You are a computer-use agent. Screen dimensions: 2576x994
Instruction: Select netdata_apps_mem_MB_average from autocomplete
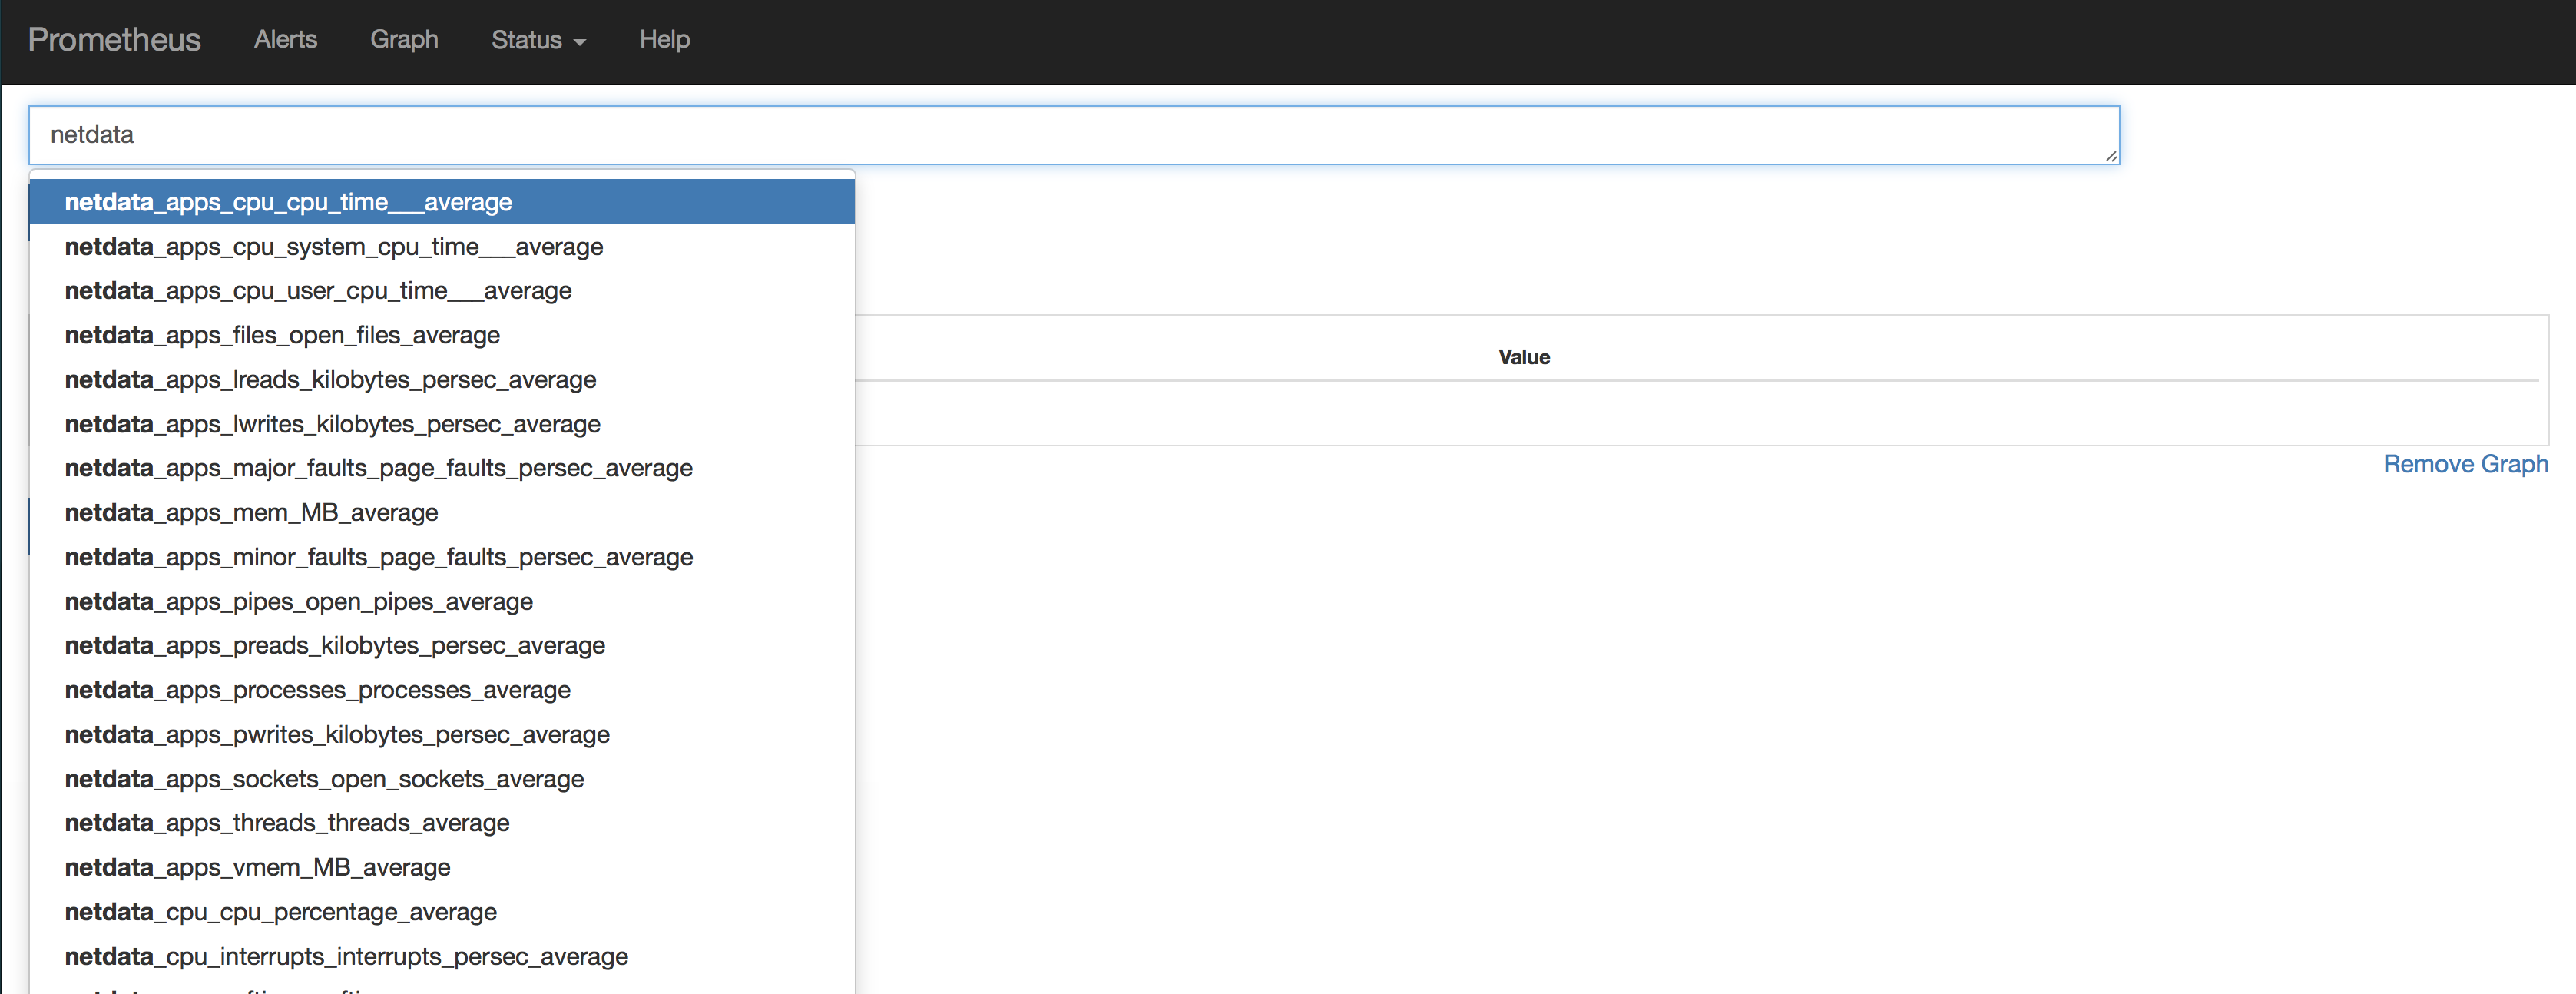(x=251, y=513)
